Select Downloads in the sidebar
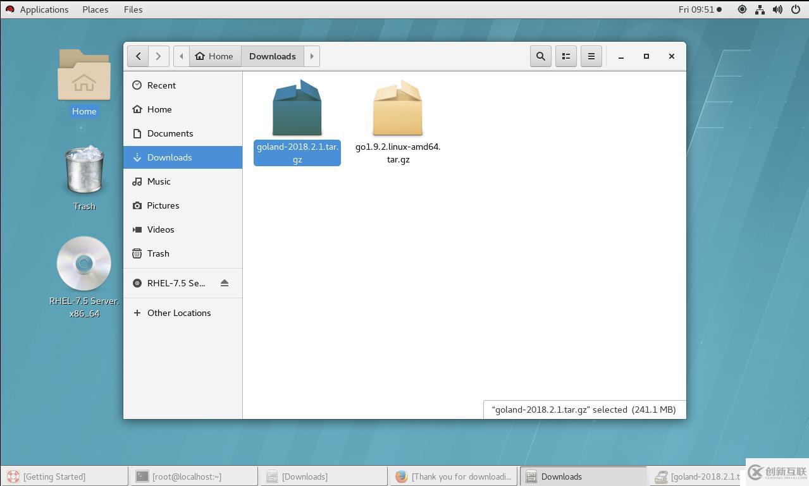This screenshot has height=486, width=809. pos(183,157)
